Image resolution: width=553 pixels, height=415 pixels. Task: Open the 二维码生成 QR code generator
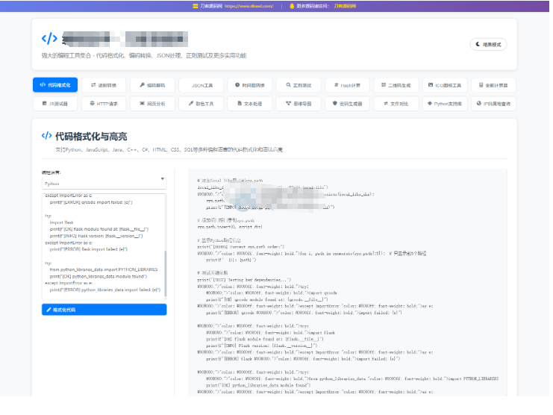click(396, 85)
